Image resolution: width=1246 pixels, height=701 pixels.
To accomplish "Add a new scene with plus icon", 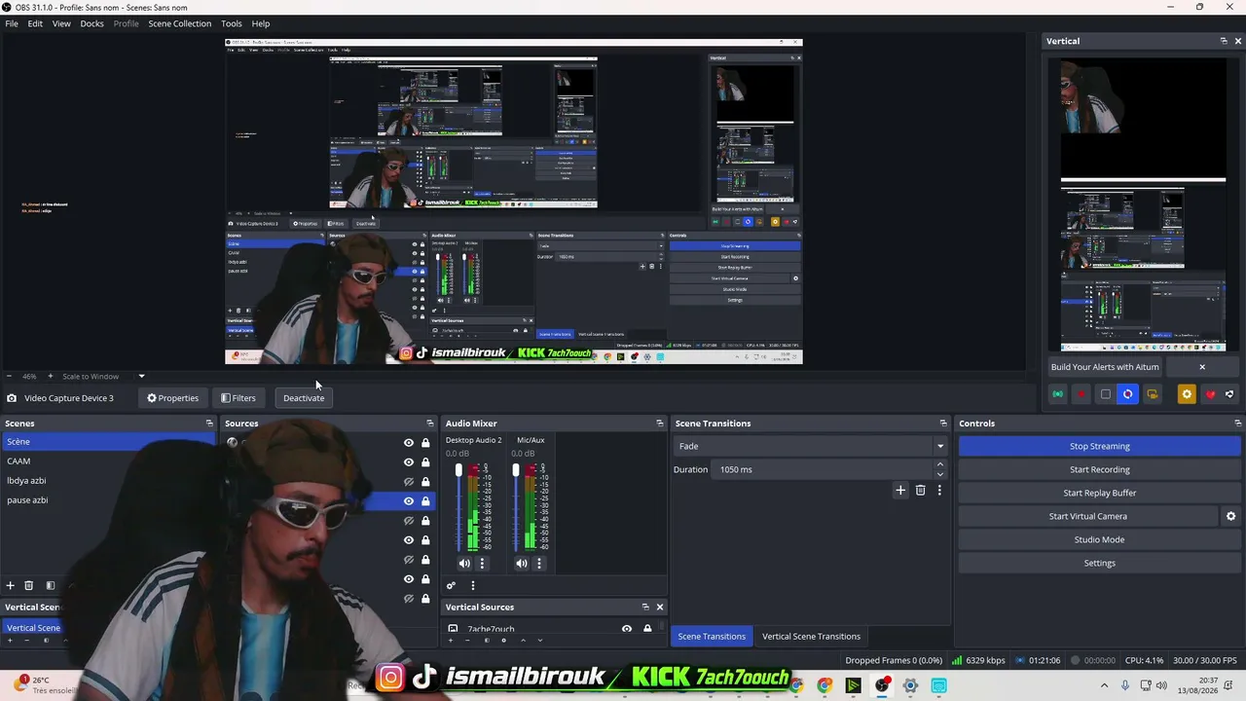I will pyautogui.click(x=11, y=585).
